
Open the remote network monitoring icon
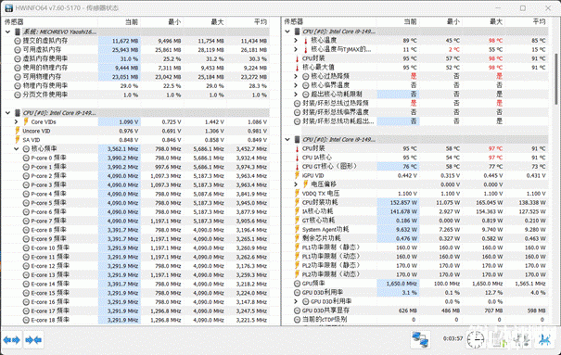pos(420,339)
